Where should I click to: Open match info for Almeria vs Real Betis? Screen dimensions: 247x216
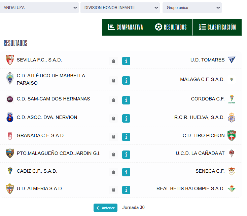(126, 190)
